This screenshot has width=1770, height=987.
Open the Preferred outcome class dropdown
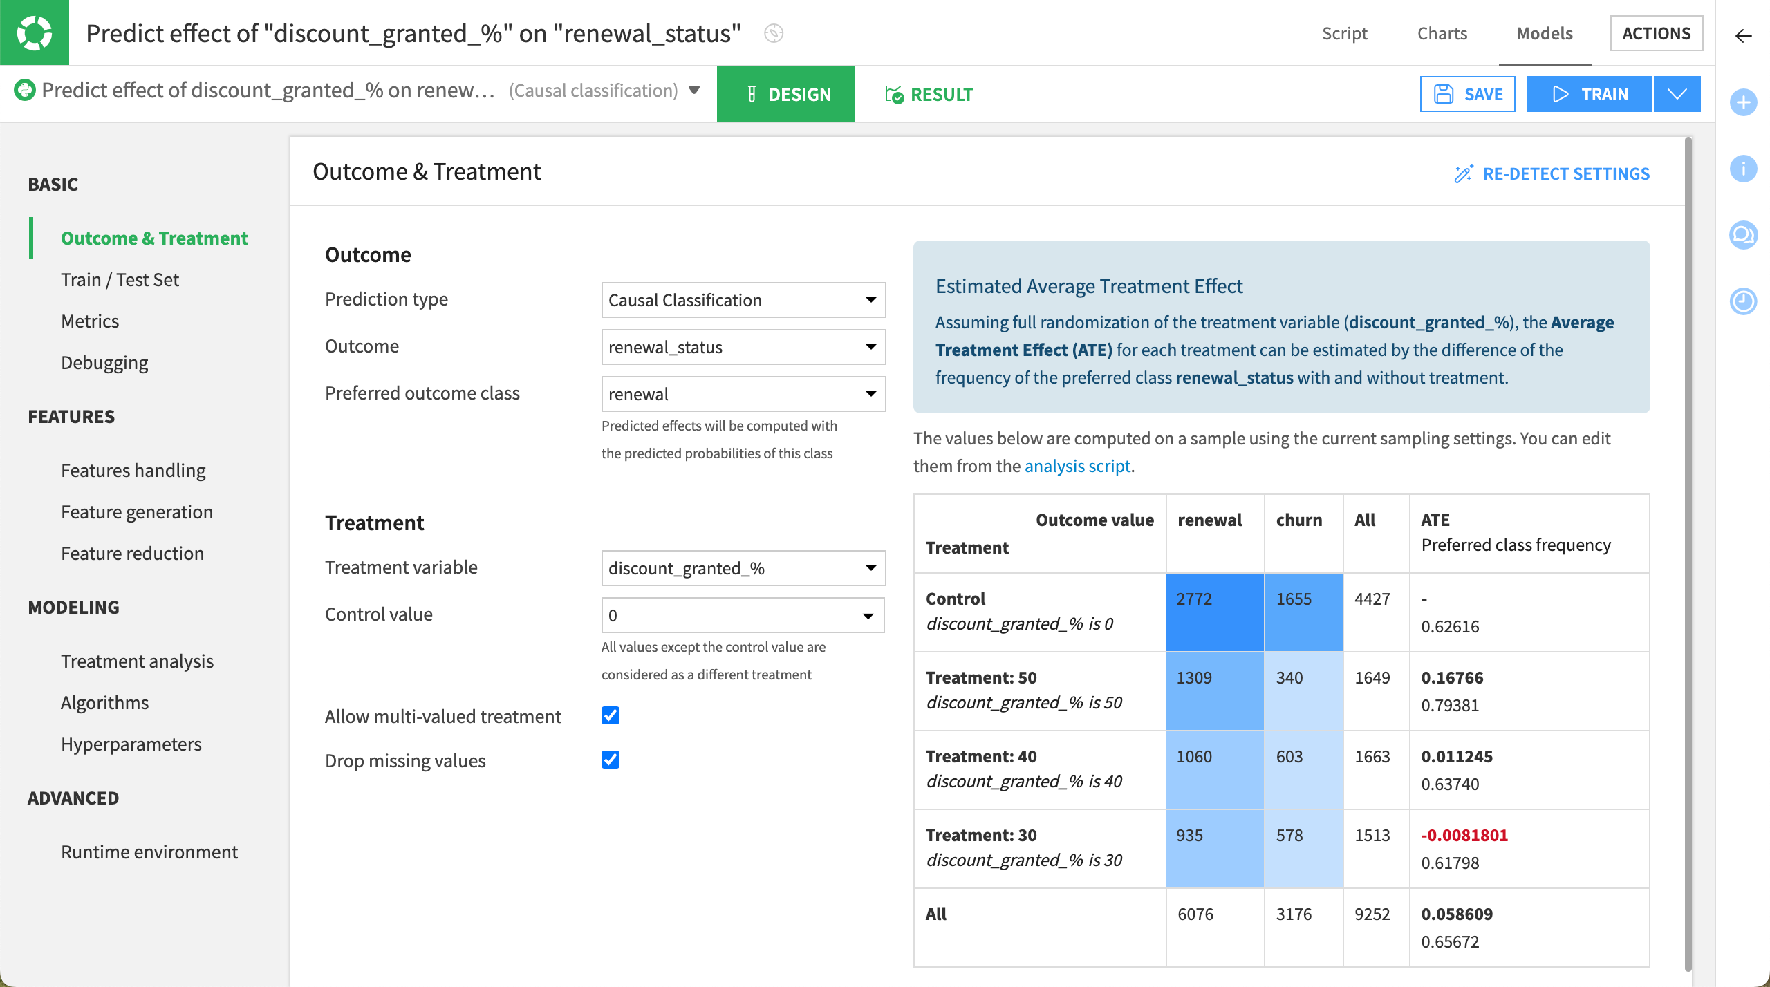tap(743, 393)
